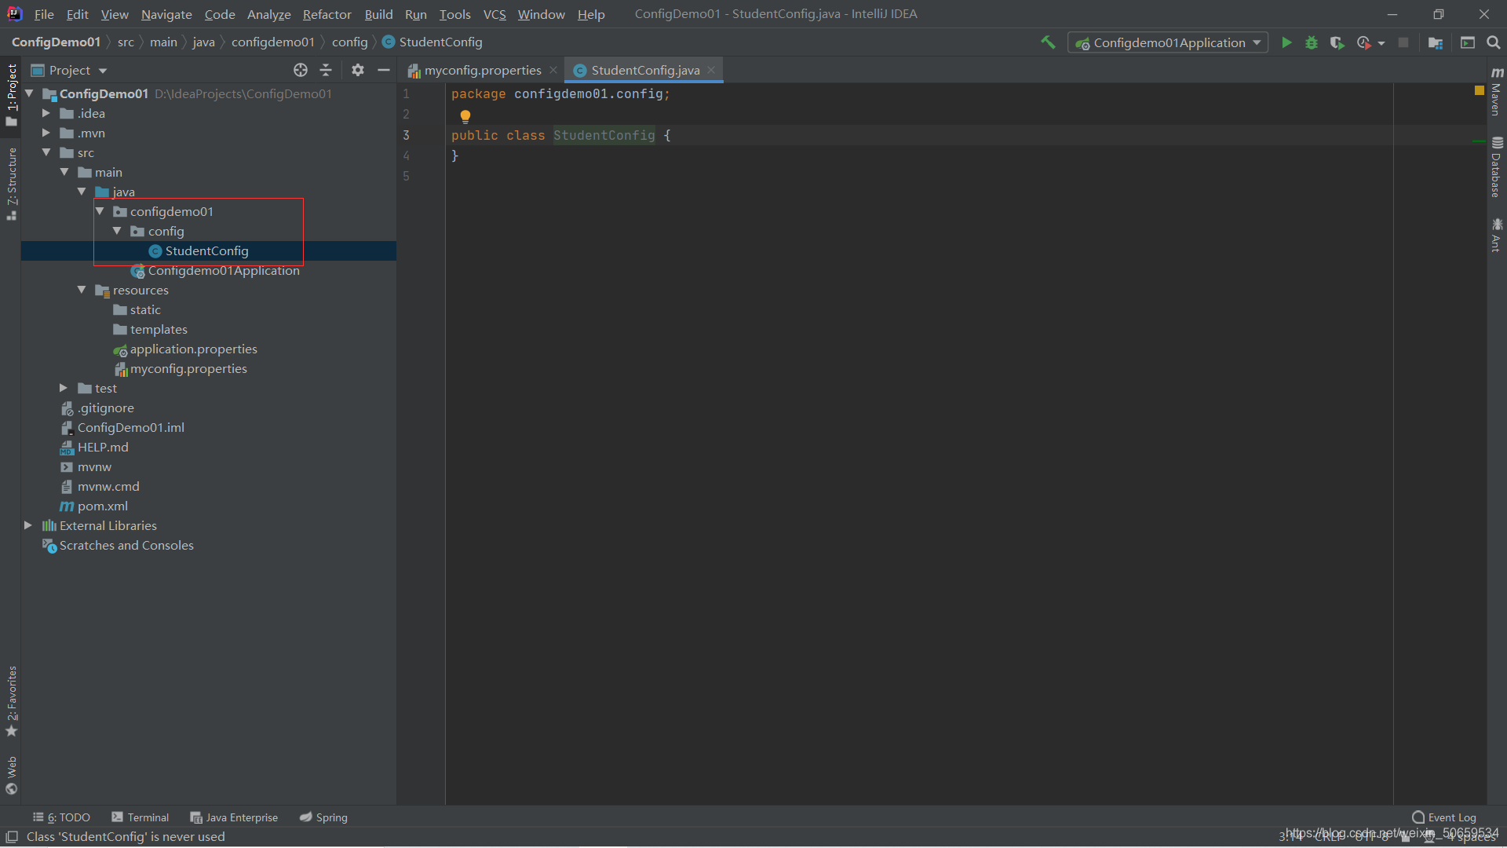
Task: Select myconfig.properties file in tree
Action: tap(188, 368)
